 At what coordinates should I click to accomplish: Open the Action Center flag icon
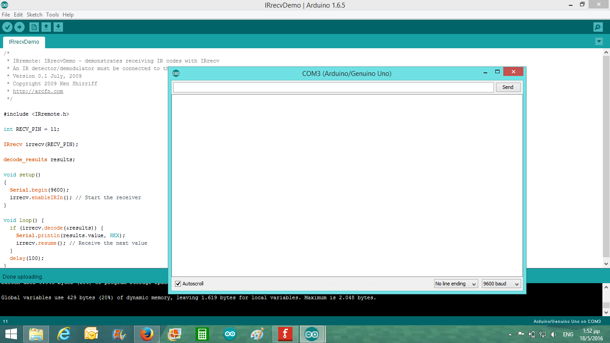pos(521,334)
